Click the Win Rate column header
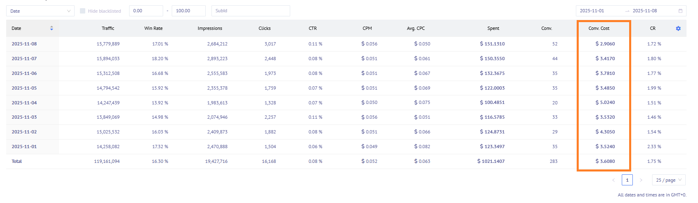Image resolution: width=698 pixels, height=203 pixels. (153, 29)
